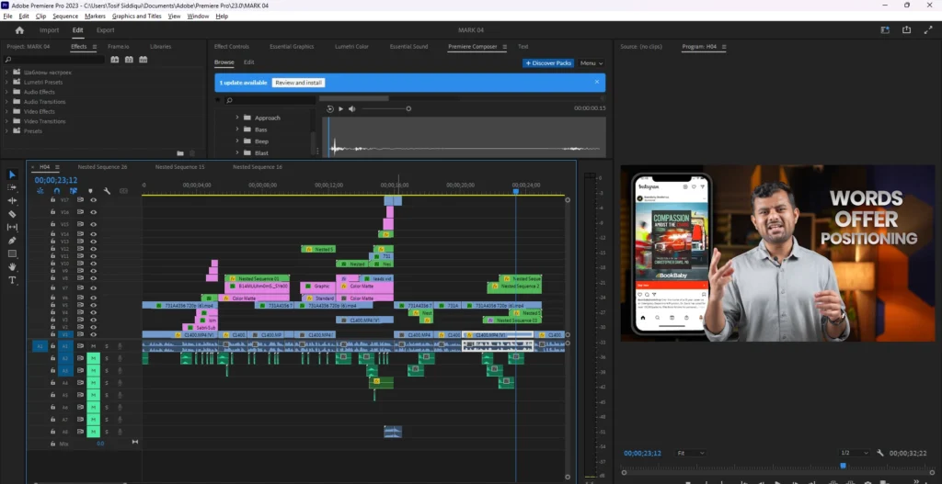Click the Home icon in the header
942x484 pixels.
[19, 30]
